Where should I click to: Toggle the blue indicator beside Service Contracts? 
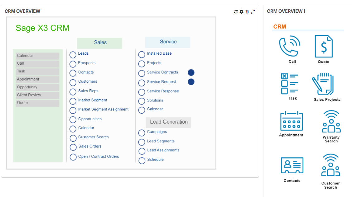(191, 72)
